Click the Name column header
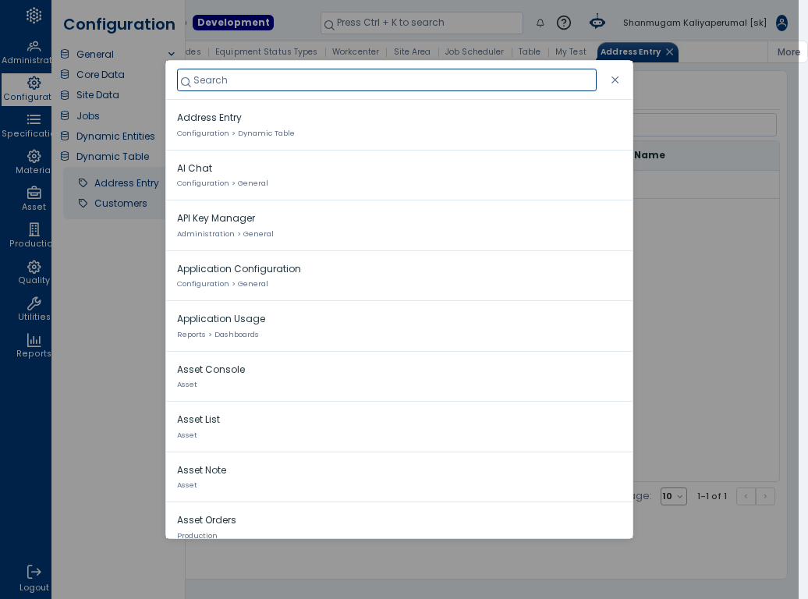Image resolution: width=808 pixels, height=599 pixels. coord(649,155)
